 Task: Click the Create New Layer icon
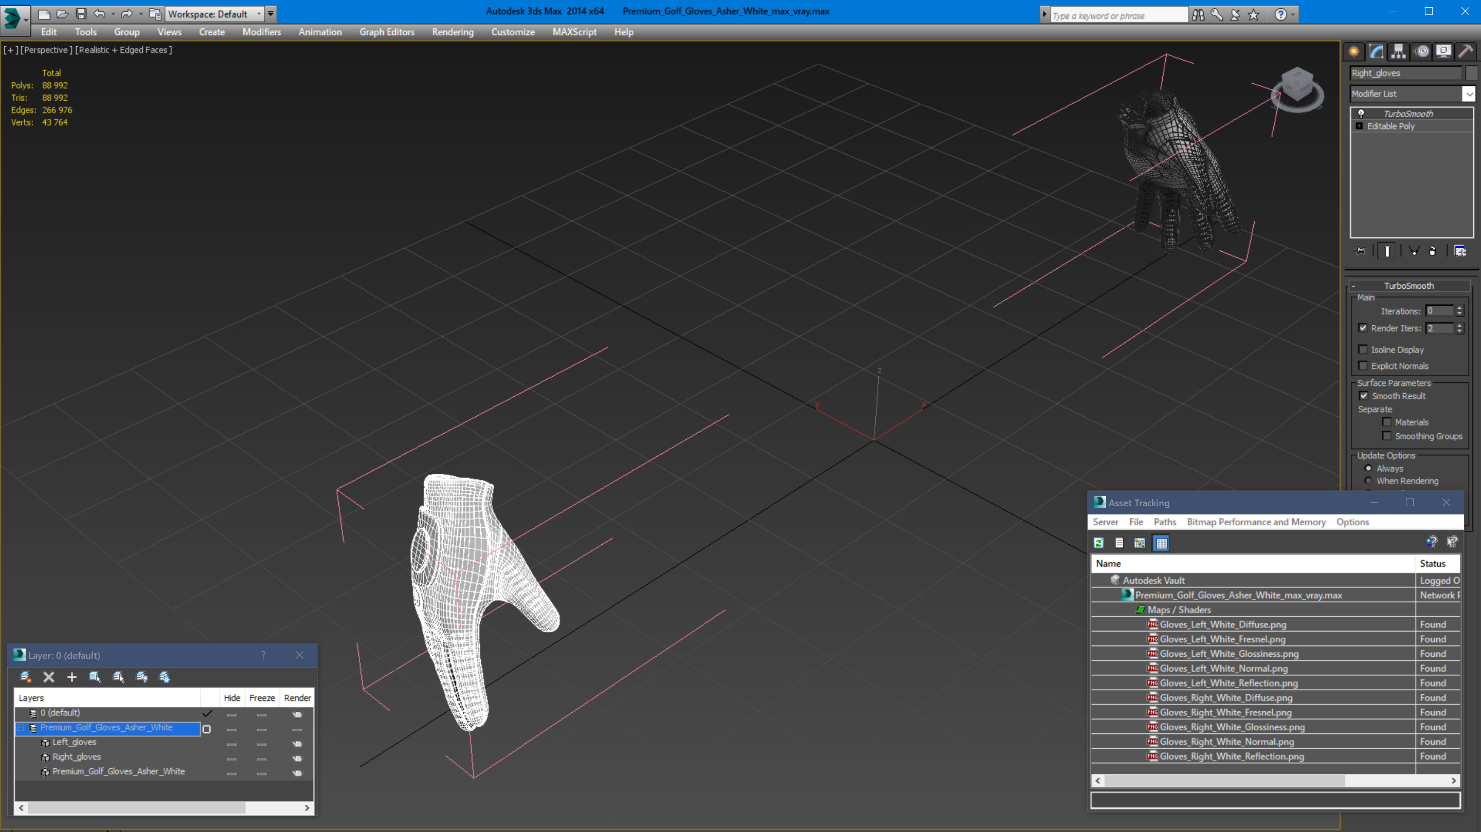pos(25,677)
